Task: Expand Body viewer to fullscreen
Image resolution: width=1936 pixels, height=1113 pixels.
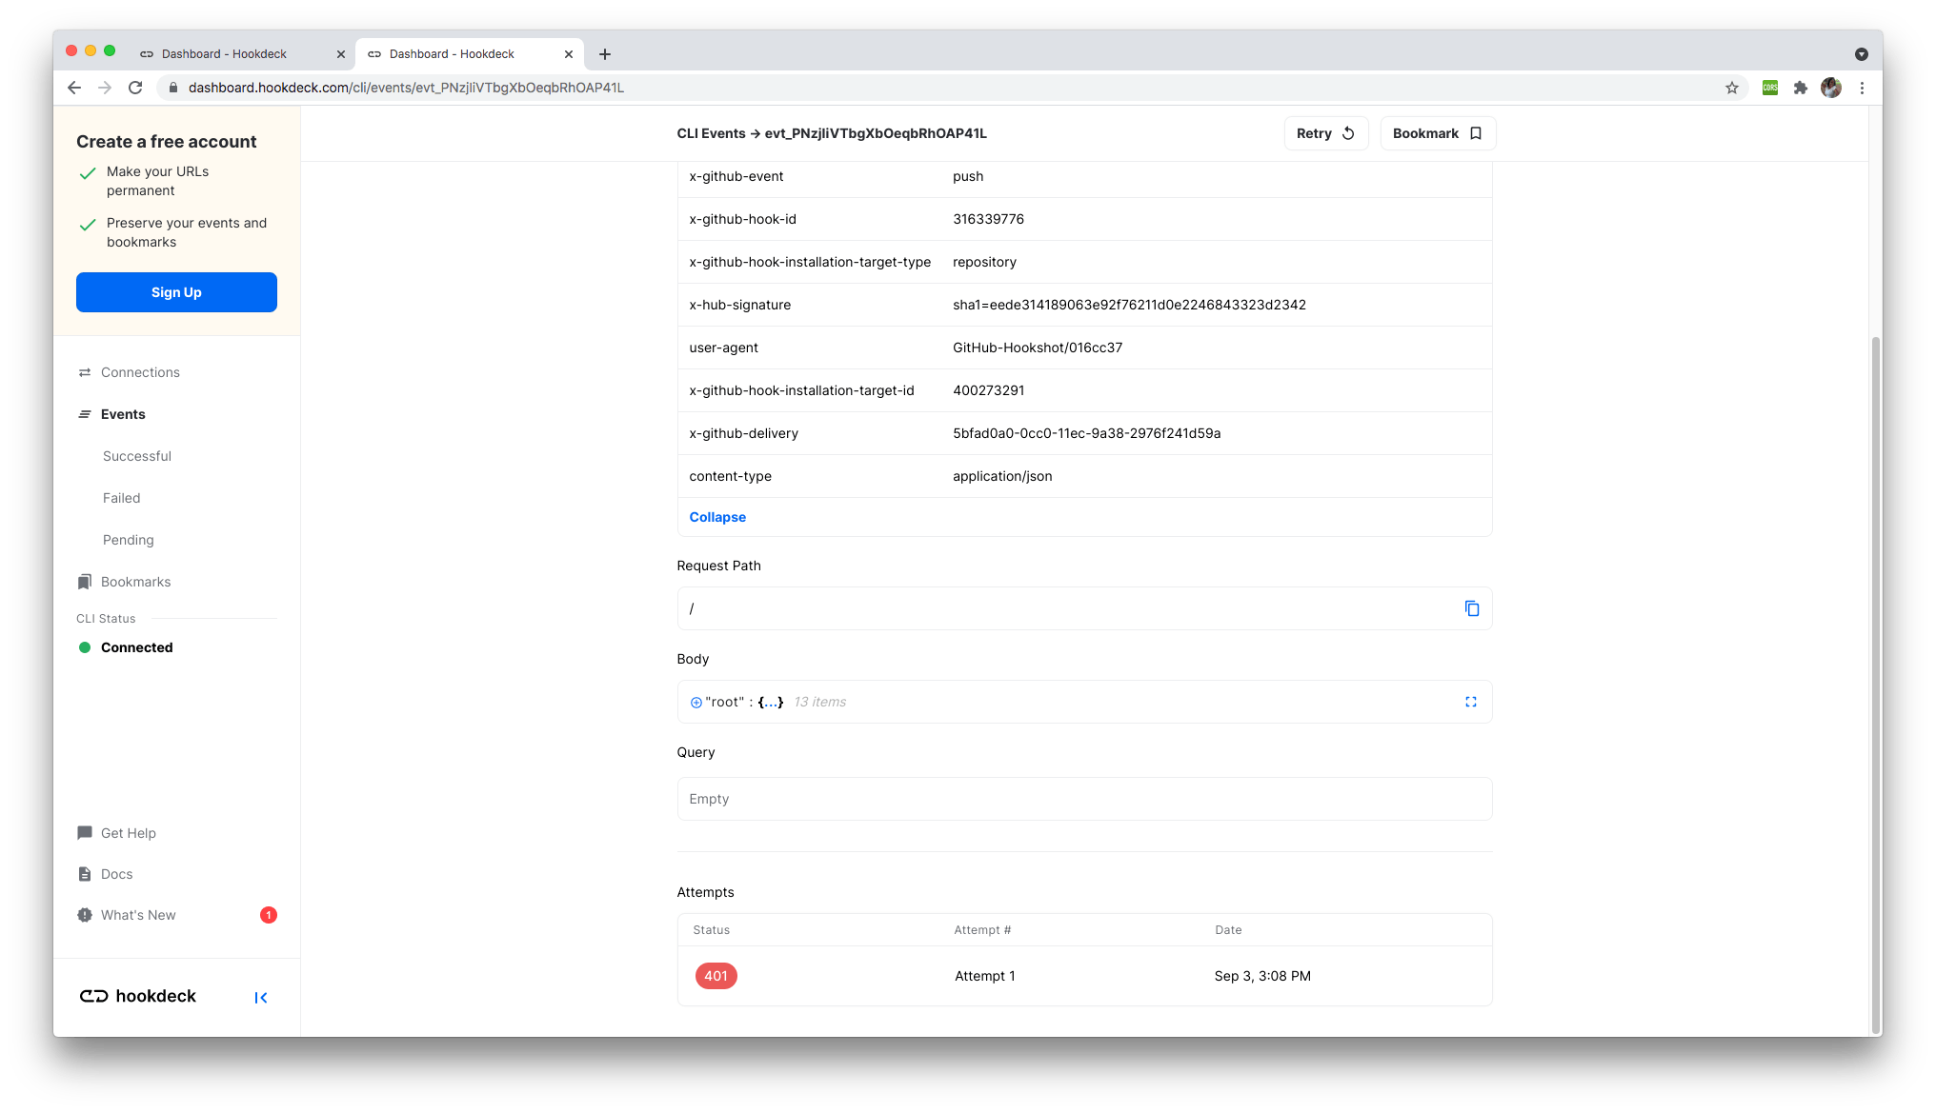Action: pos(1470,702)
